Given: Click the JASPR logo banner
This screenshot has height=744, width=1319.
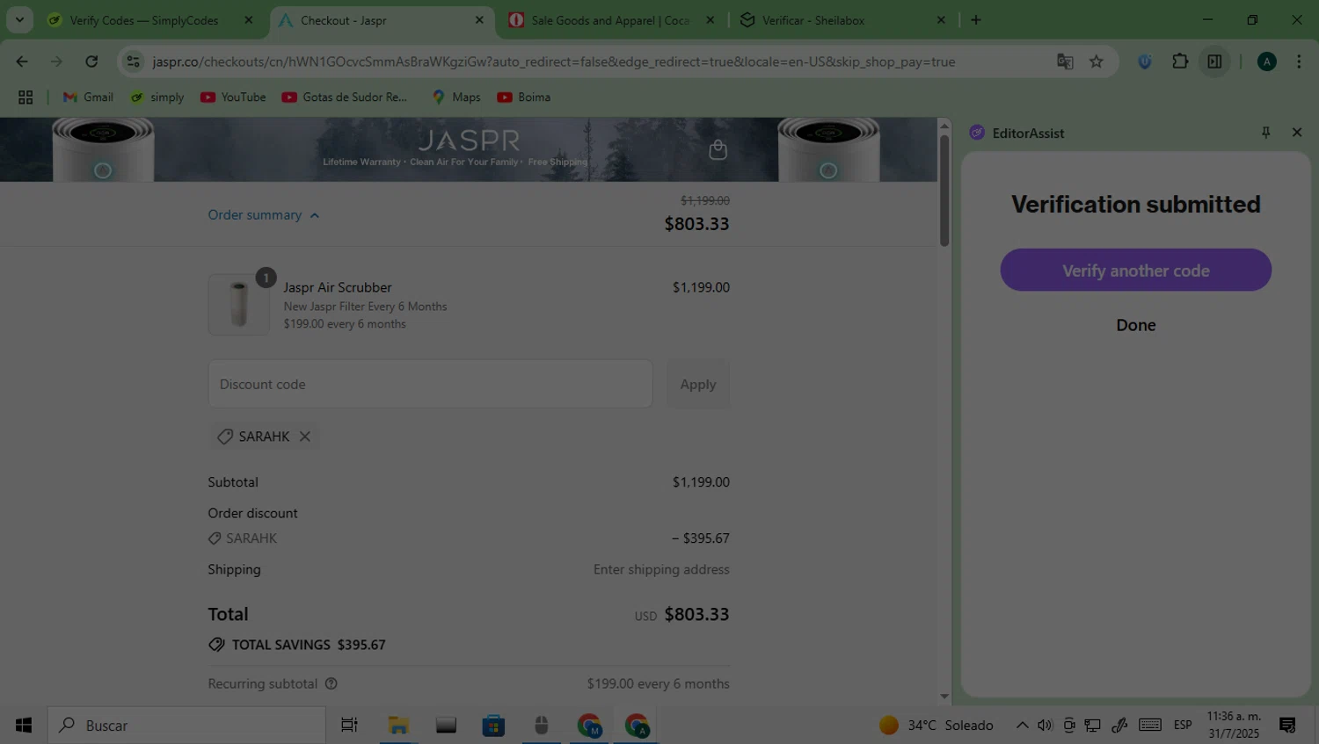Looking at the screenshot, I should (x=469, y=141).
